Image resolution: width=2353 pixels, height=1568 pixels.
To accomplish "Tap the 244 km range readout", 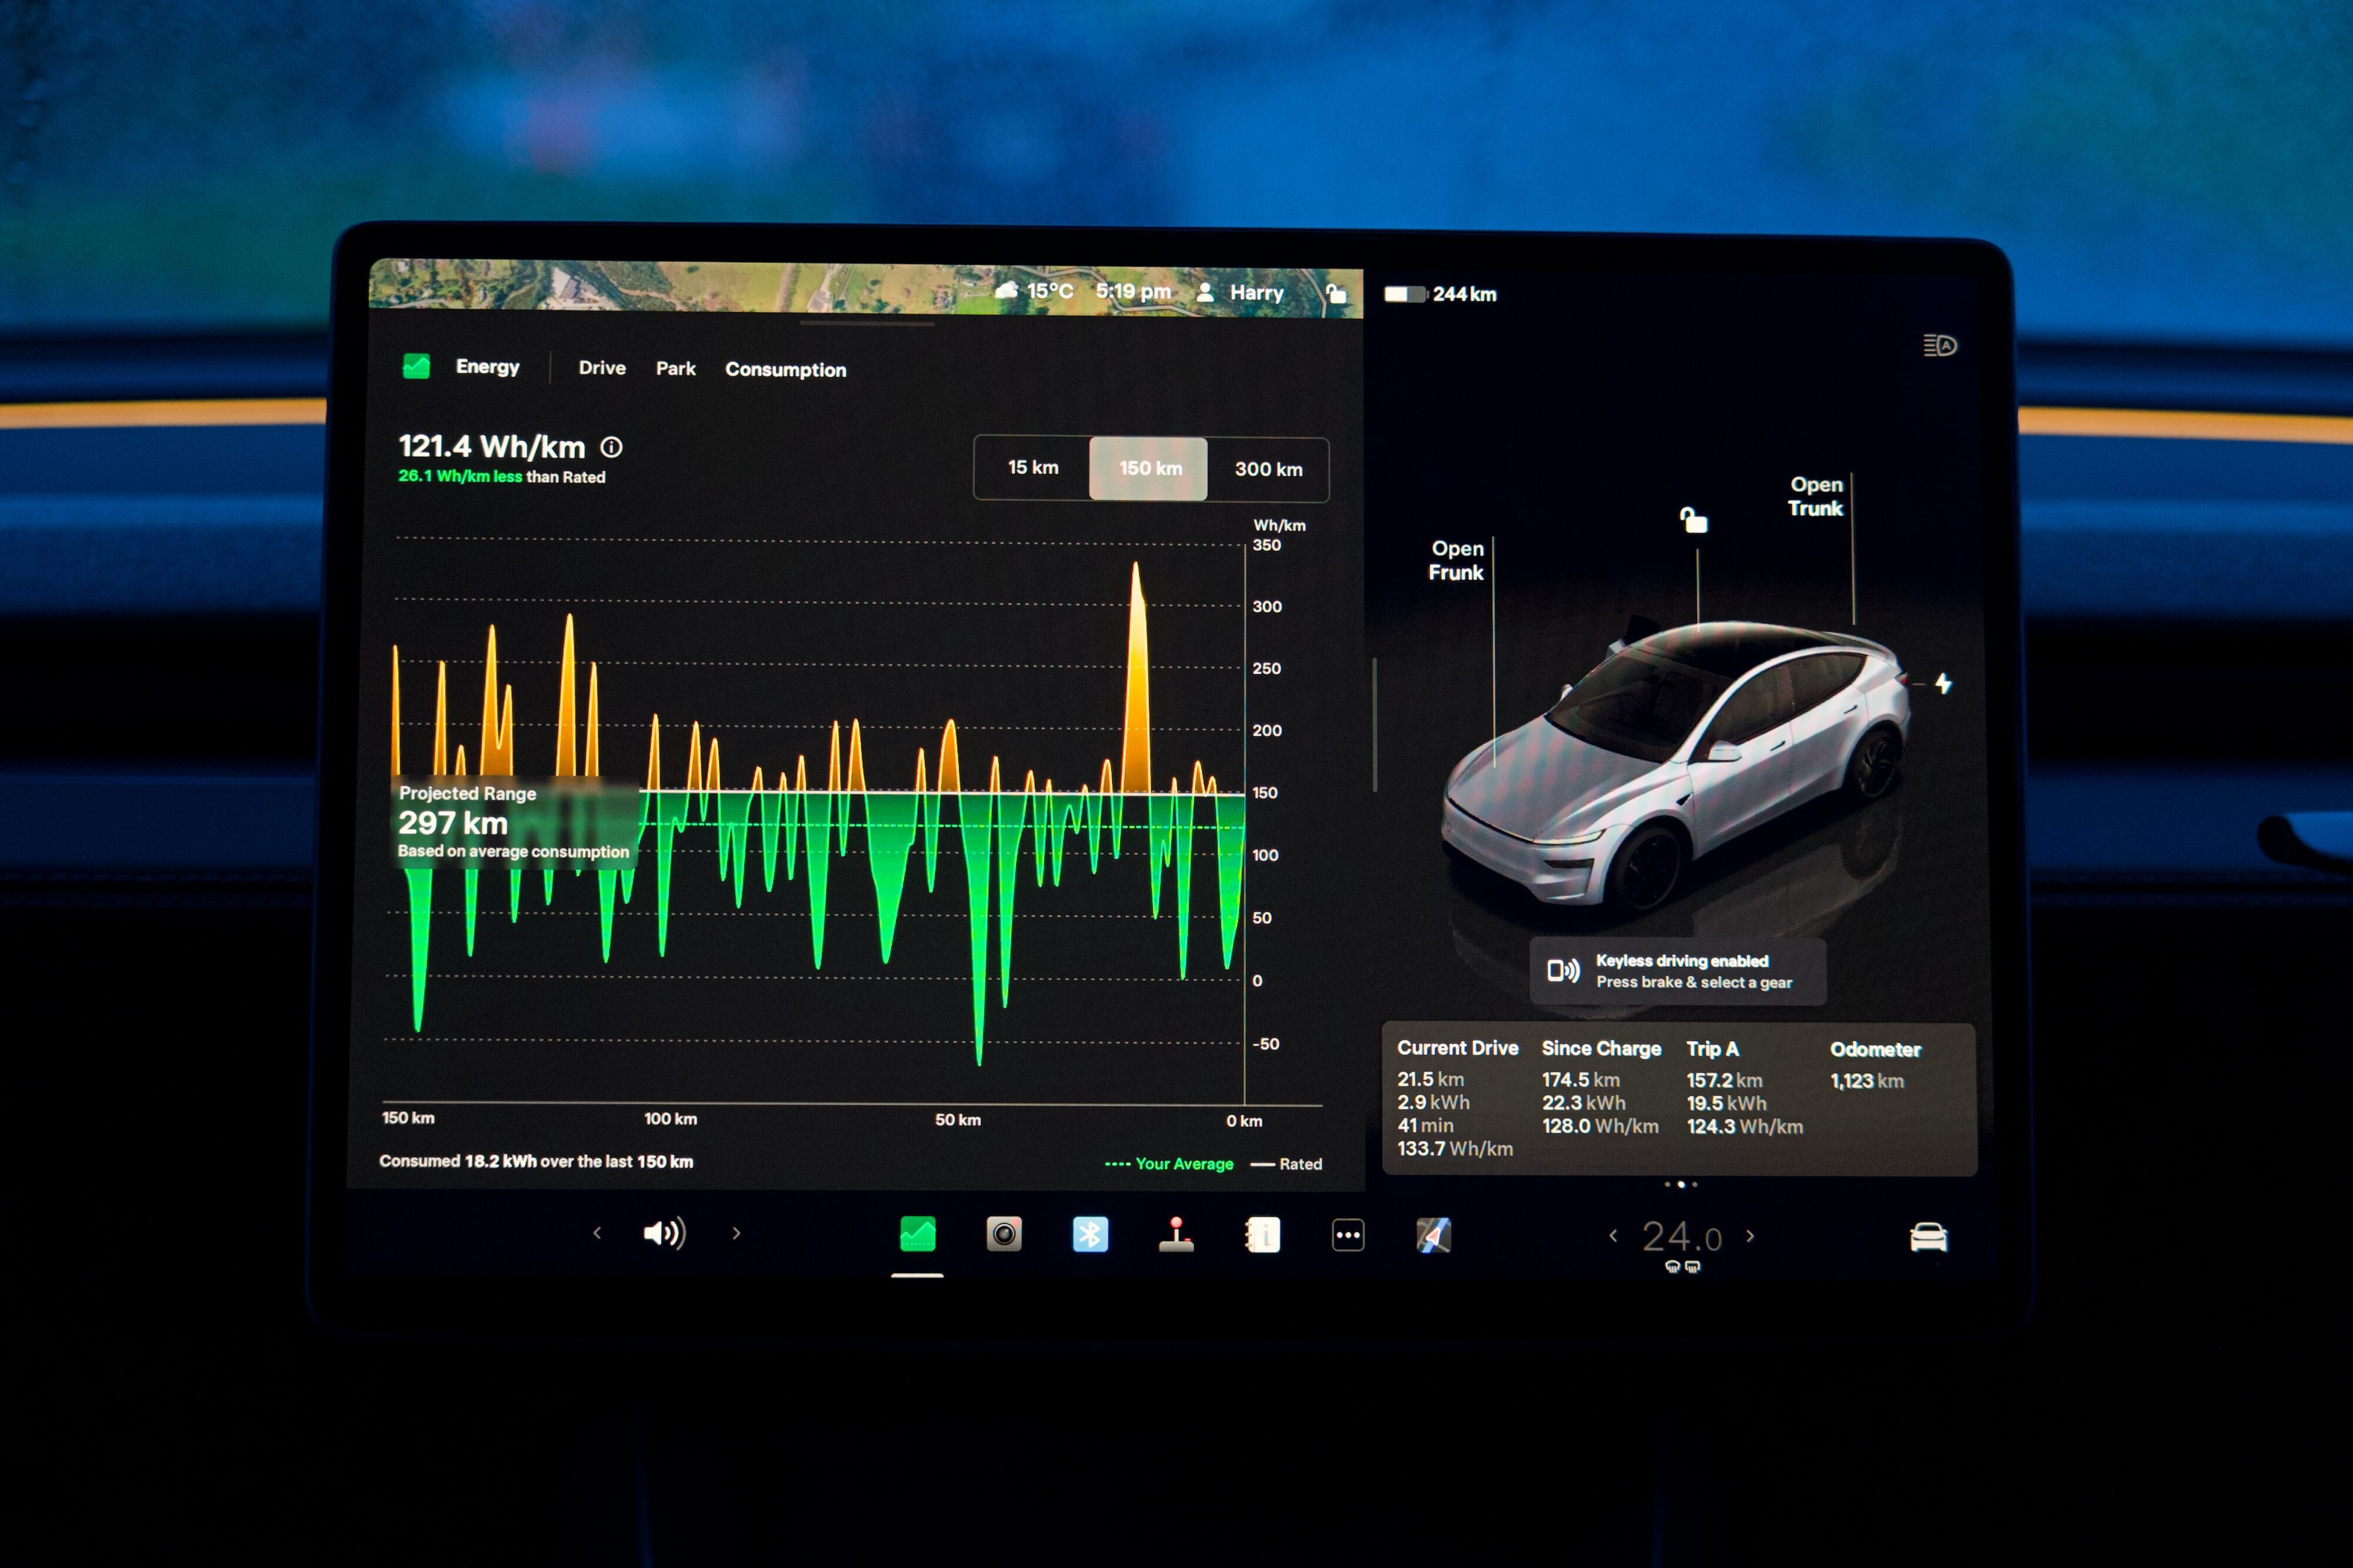I will (1465, 294).
